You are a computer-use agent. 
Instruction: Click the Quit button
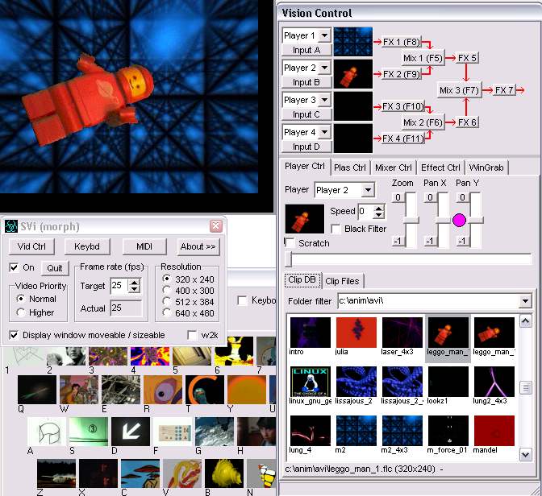point(55,268)
